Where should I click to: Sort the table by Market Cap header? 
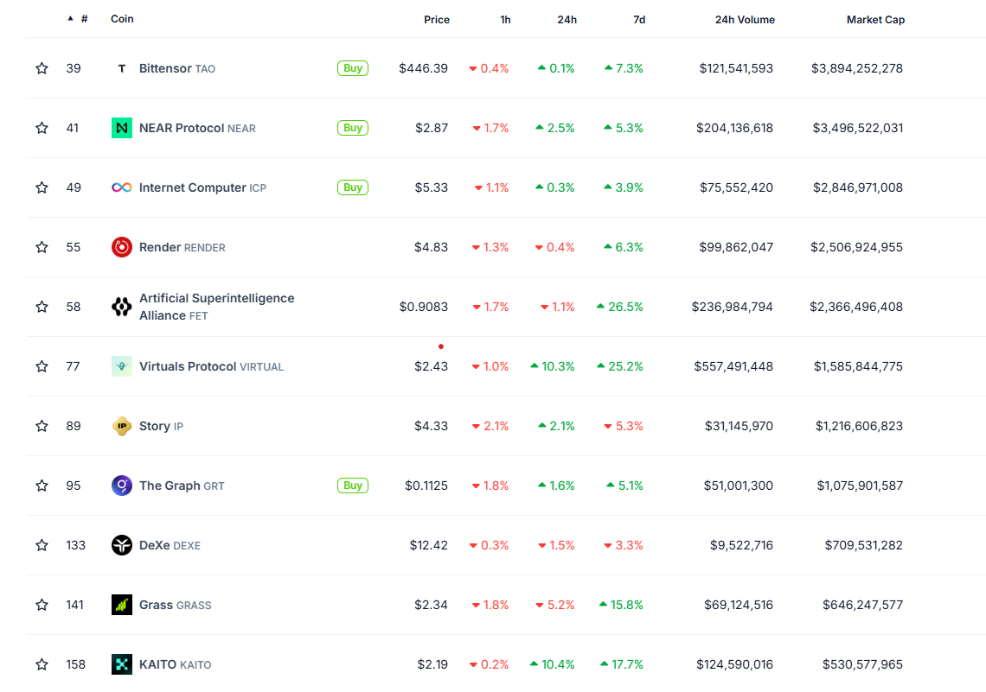click(x=875, y=20)
